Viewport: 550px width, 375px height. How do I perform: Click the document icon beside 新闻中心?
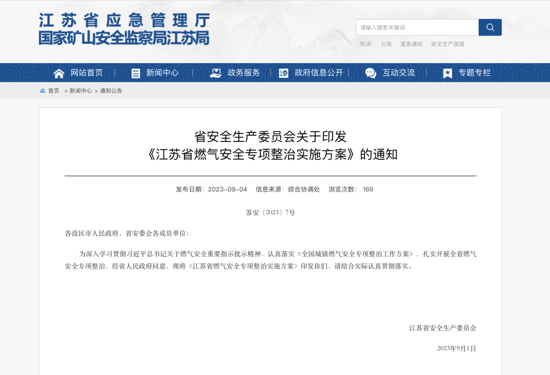pos(135,73)
